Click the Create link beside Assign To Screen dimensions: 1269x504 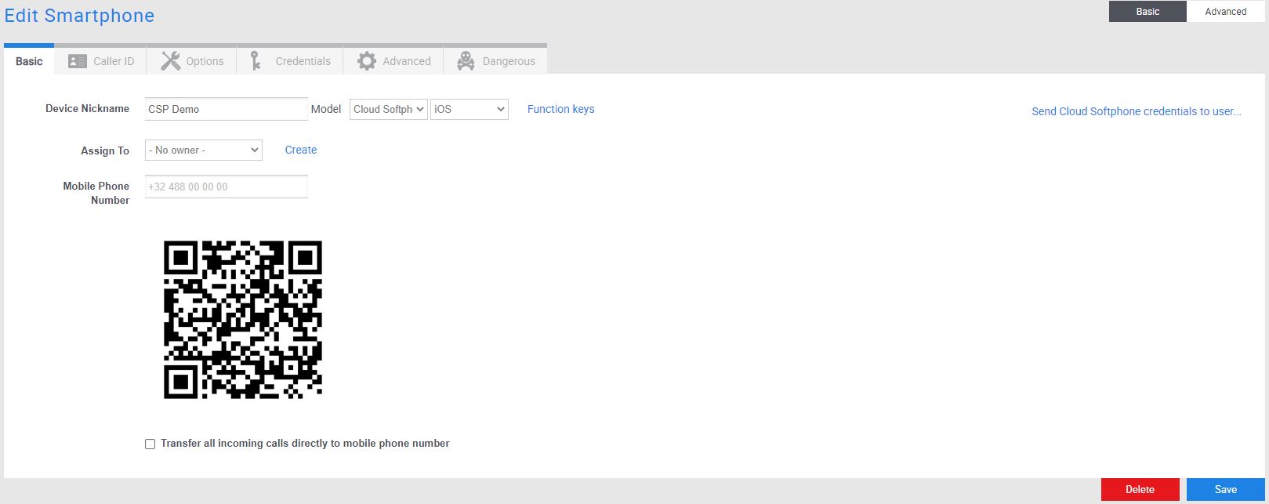(x=300, y=150)
